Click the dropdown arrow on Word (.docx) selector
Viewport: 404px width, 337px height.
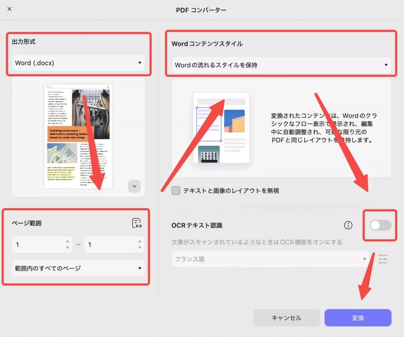(139, 63)
